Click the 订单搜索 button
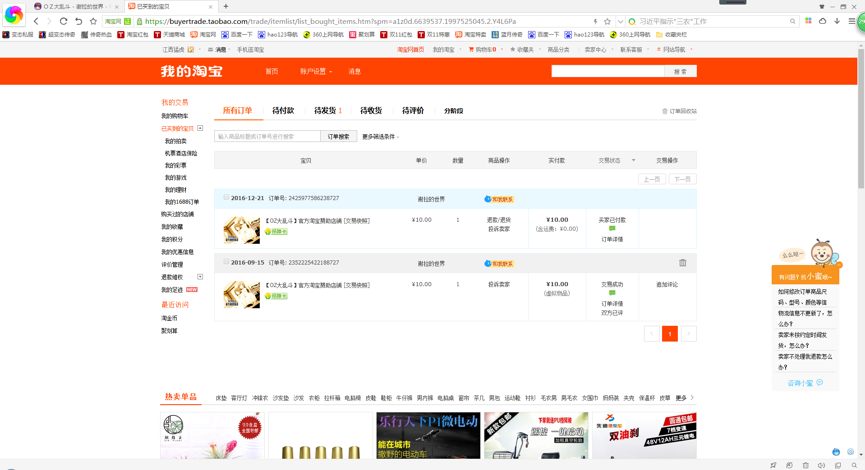Screen dimensions: 865x470 (339, 137)
